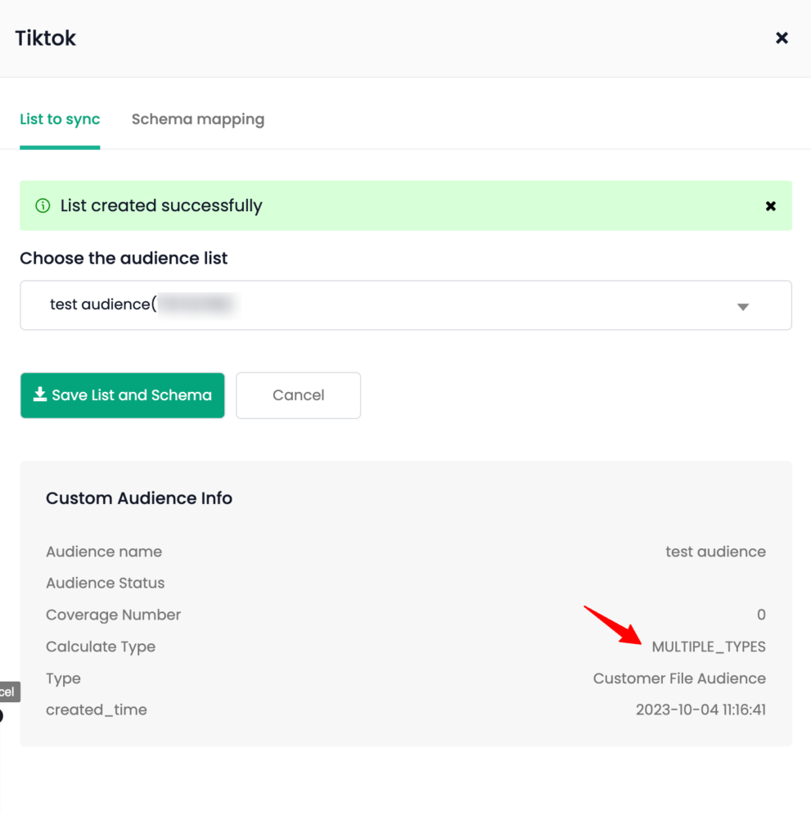Image resolution: width=811 pixels, height=838 pixels.
Task: Click the 'test audience' name value
Action: tap(715, 552)
